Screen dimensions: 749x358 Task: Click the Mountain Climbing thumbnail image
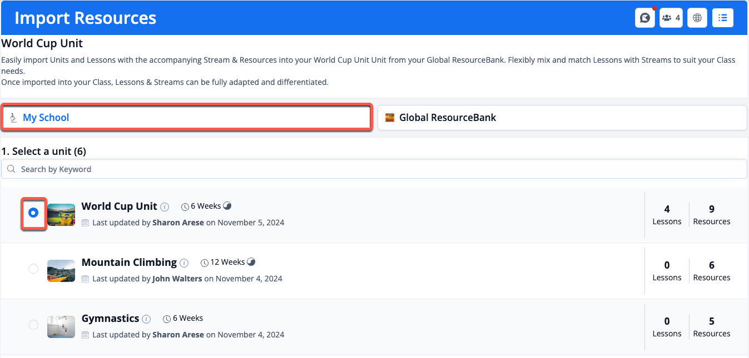[61, 271]
